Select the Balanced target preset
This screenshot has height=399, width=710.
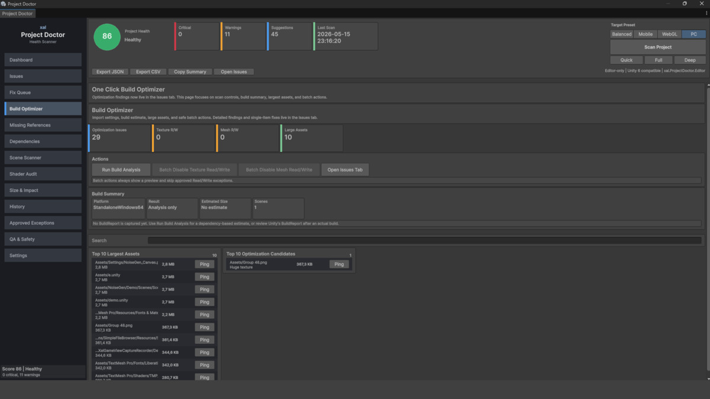622,34
